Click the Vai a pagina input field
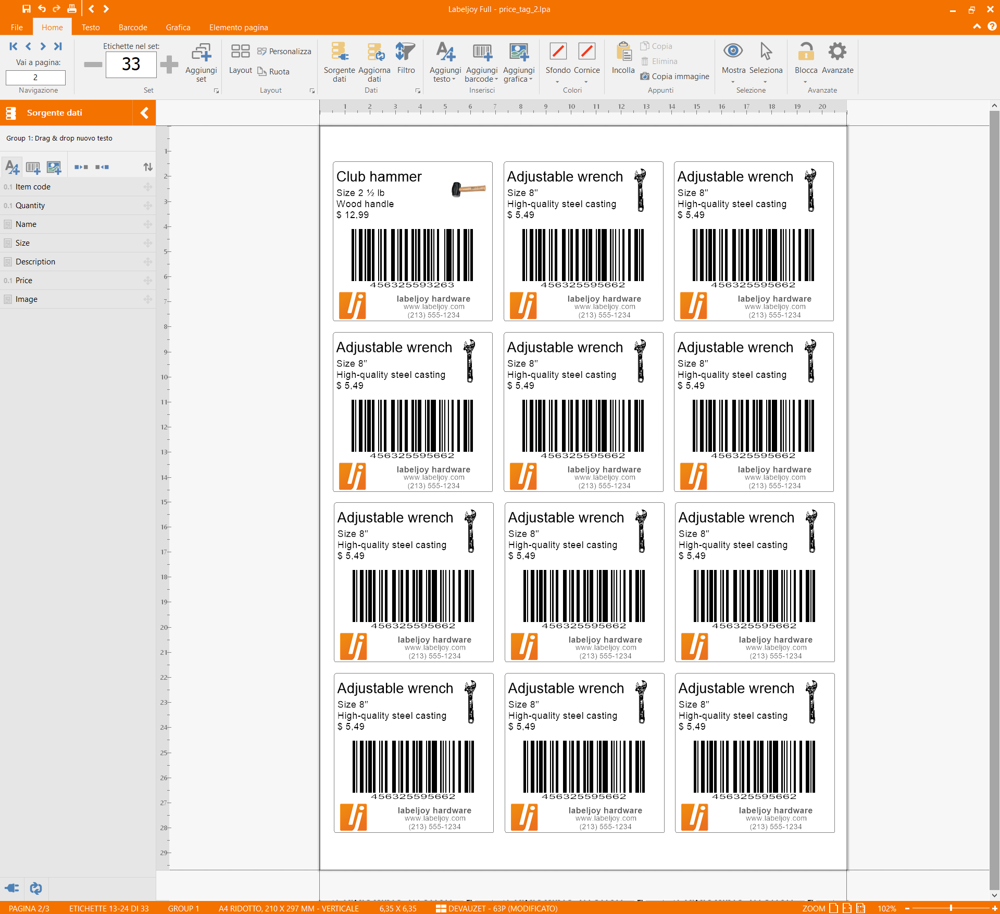The height and width of the screenshot is (914, 1000). coord(35,78)
